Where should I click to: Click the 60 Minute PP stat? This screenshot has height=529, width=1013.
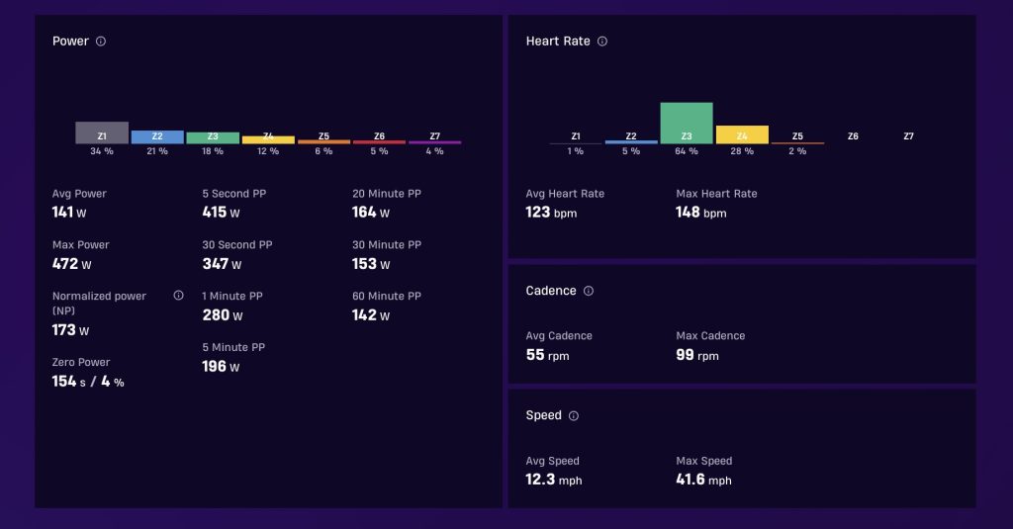[387, 307]
